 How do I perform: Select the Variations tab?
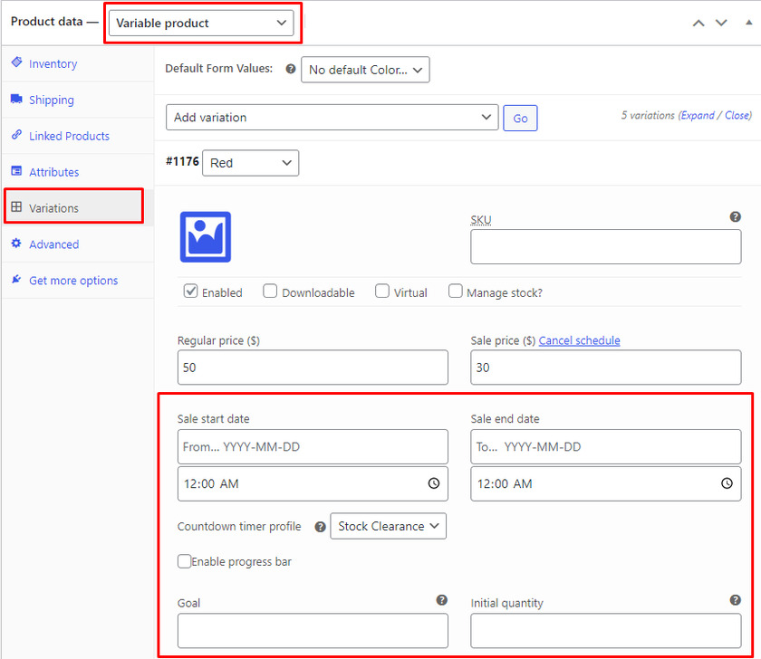(78, 208)
